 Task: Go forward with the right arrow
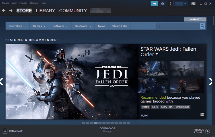(11, 11)
